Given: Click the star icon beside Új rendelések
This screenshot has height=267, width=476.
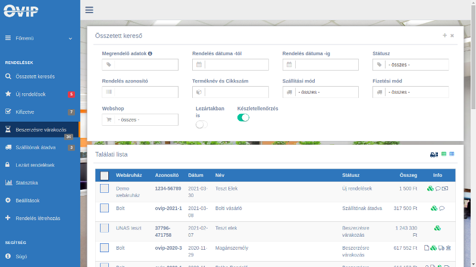Looking at the screenshot, I should click(x=8, y=94).
